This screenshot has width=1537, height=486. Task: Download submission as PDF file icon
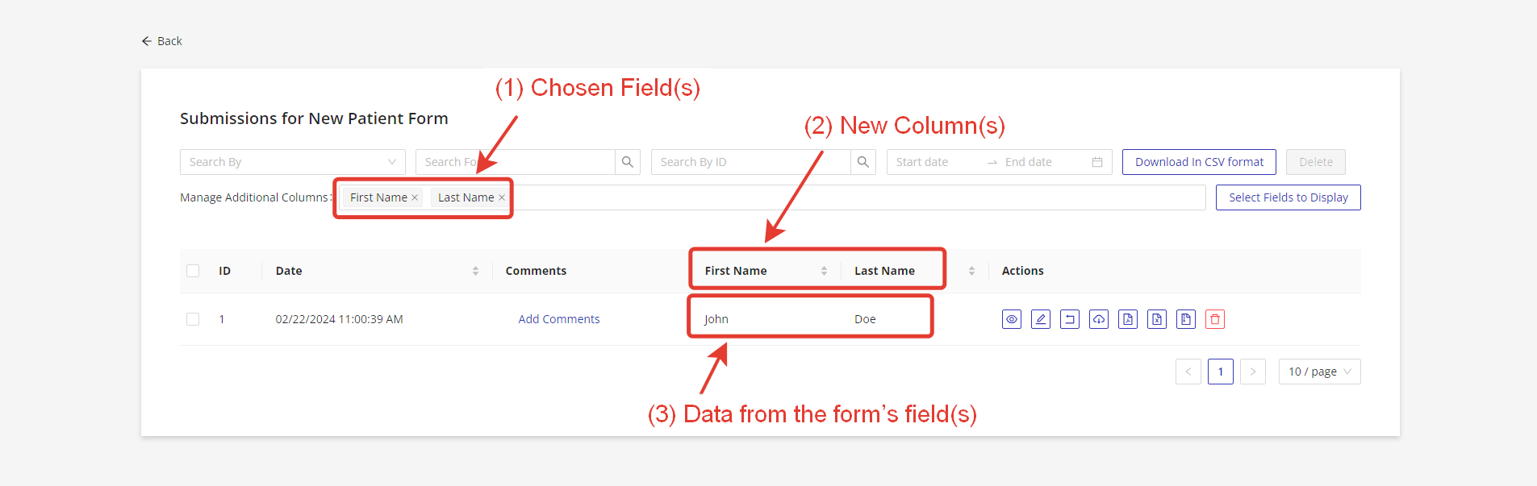click(1128, 319)
